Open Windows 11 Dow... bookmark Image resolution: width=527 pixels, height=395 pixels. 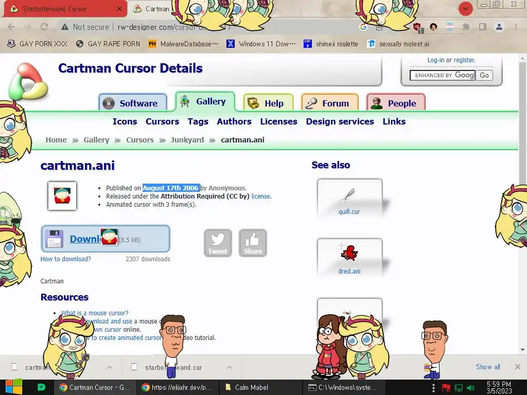click(261, 44)
